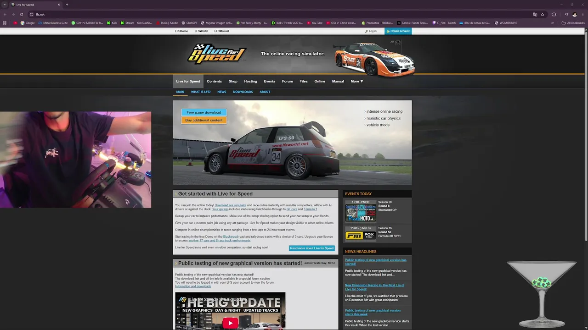Click the Create account button

pyautogui.click(x=398, y=31)
